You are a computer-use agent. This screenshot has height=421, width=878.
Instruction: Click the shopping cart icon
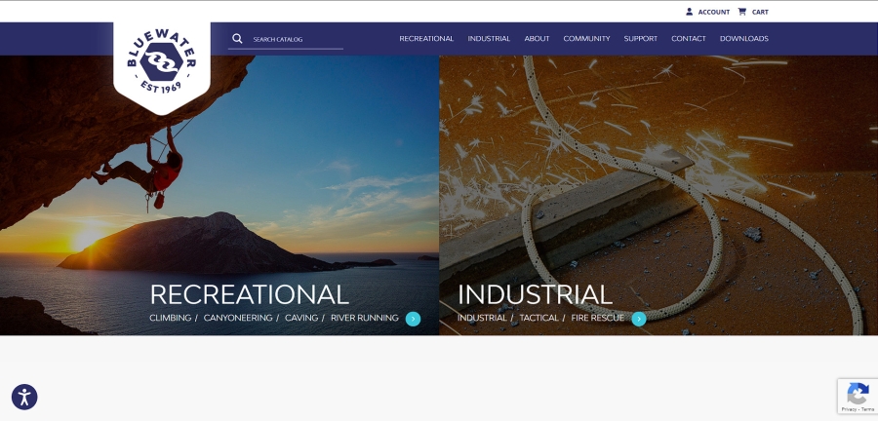[742, 12]
